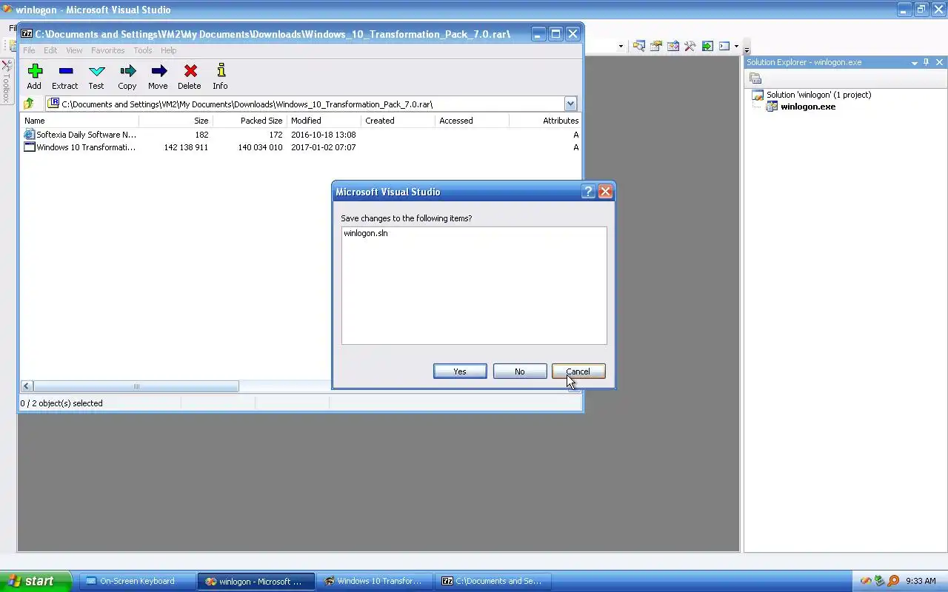Image resolution: width=948 pixels, height=592 pixels.
Task: Open the Tools menu in 7-Zip
Action: 143,50
